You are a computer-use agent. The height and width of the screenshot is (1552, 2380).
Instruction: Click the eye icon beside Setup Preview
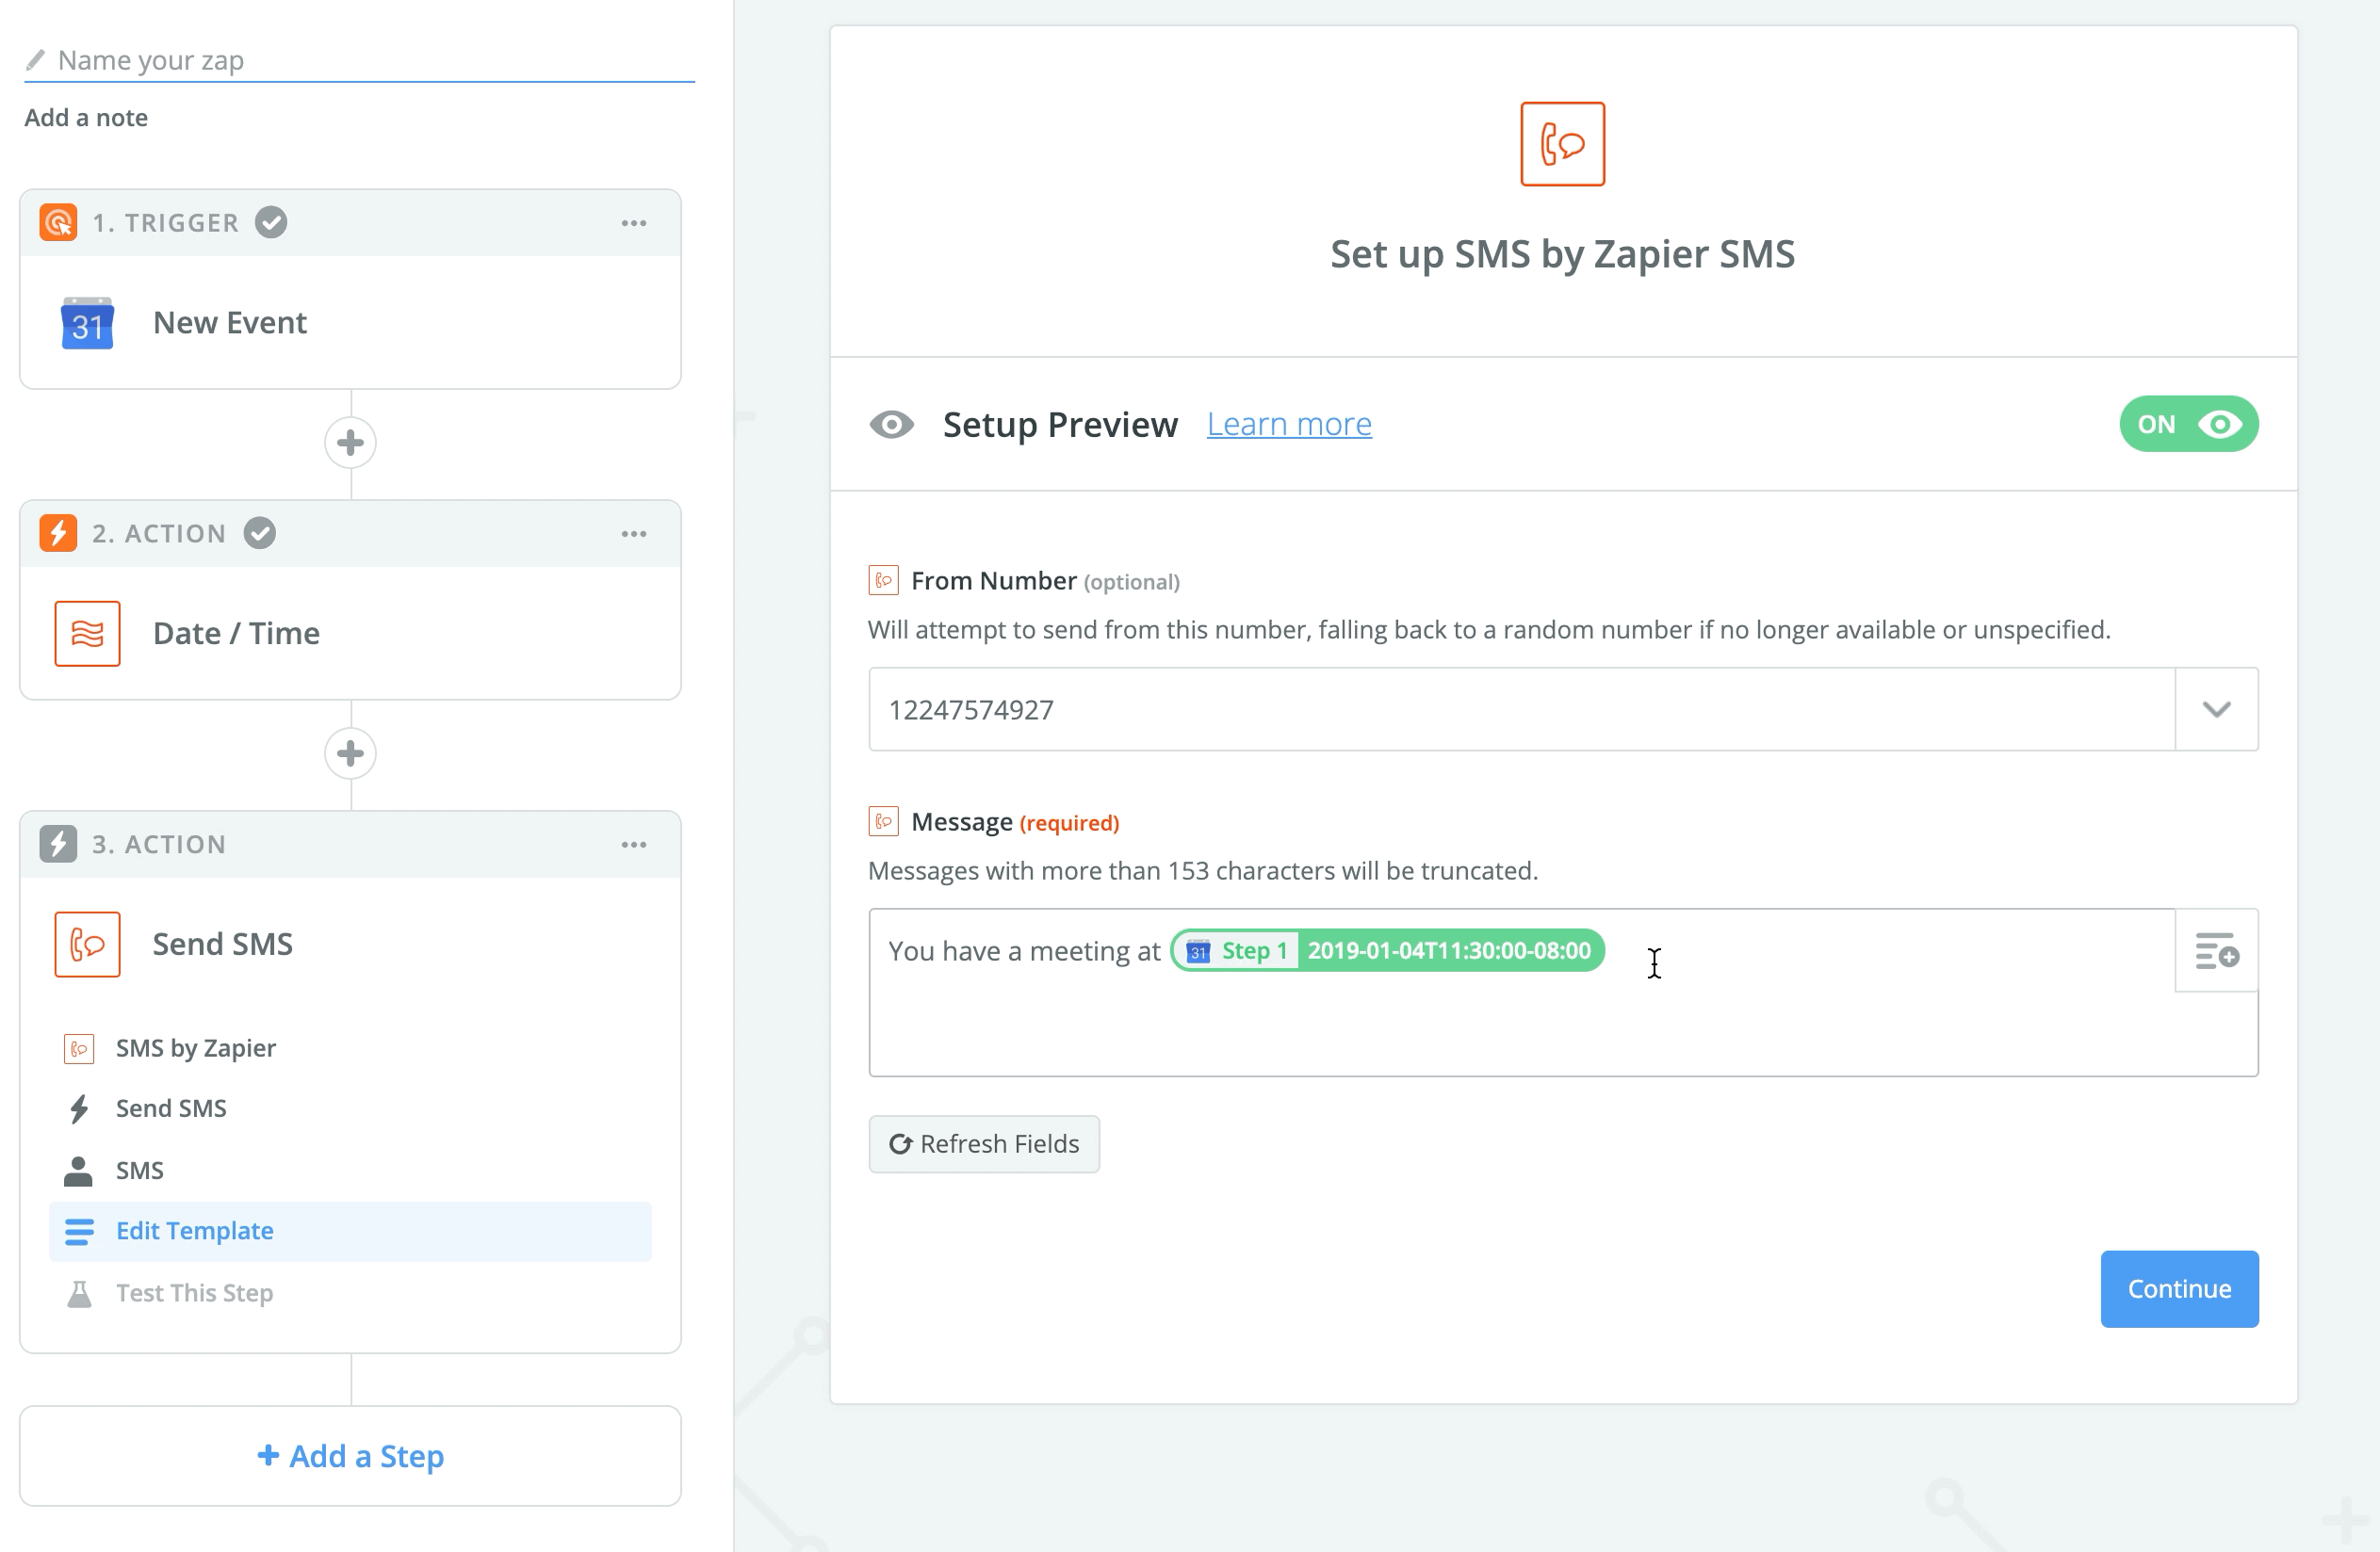click(x=891, y=425)
